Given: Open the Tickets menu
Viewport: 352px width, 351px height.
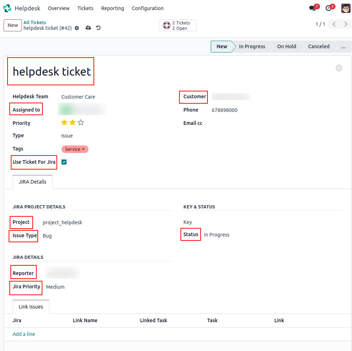Looking at the screenshot, I should click(85, 8).
